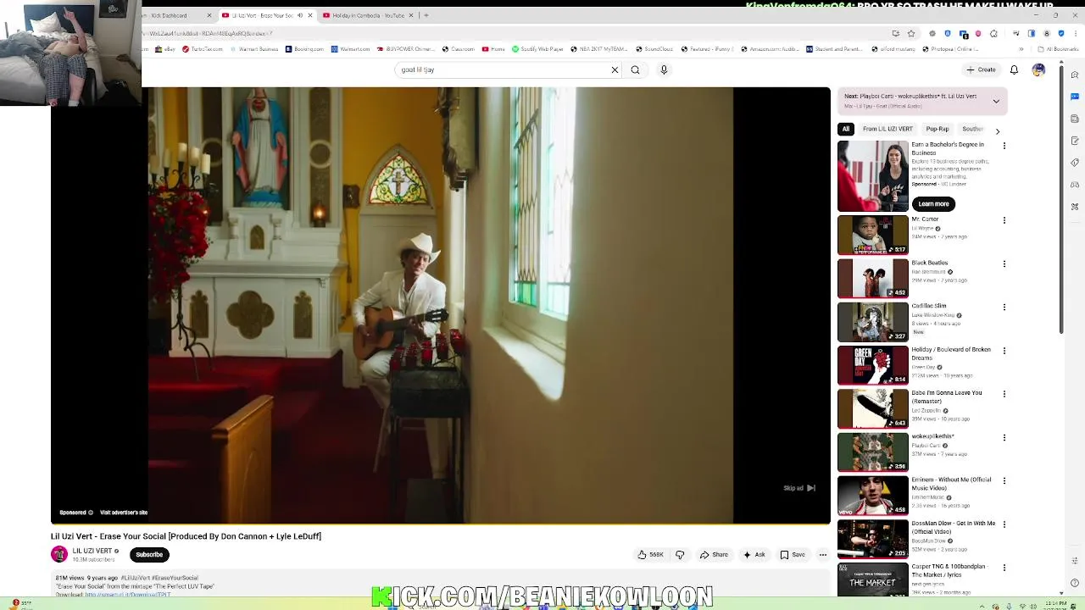Open the YouTube notifications bell
Image resolution: width=1085 pixels, height=610 pixels.
pos(1014,69)
